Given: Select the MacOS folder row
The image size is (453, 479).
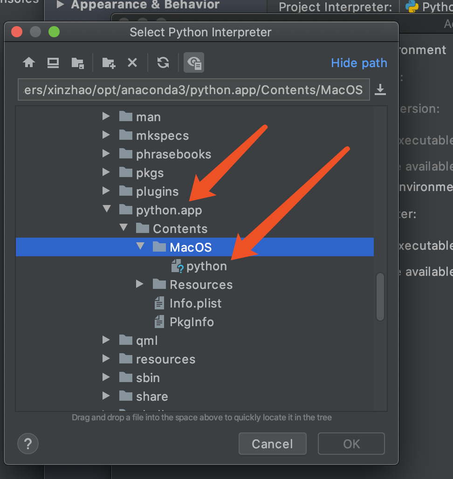Looking at the screenshot, I should (x=195, y=247).
